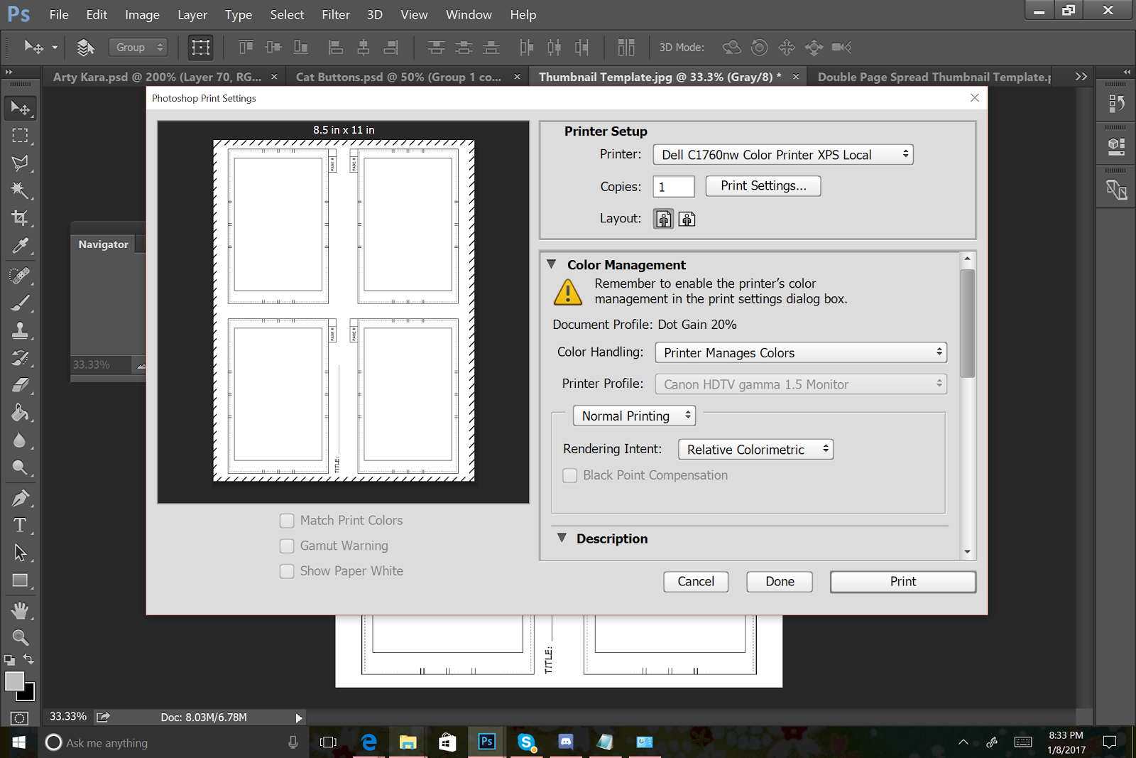The width and height of the screenshot is (1136, 758).
Task: Open the Printer selection dropdown
Action: tap(782, 155)
